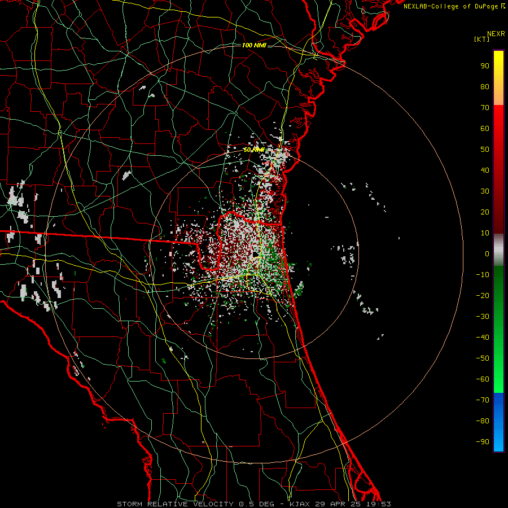Click the [KT] units label
Screen dimensions: 508x508
481,39
